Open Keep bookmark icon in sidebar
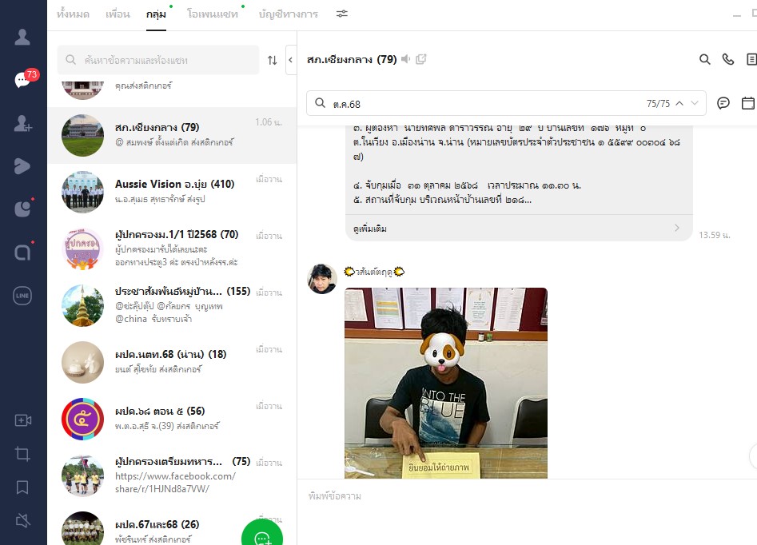 pos(22,487)
